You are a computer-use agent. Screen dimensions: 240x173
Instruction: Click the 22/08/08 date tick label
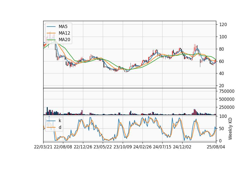63,147
